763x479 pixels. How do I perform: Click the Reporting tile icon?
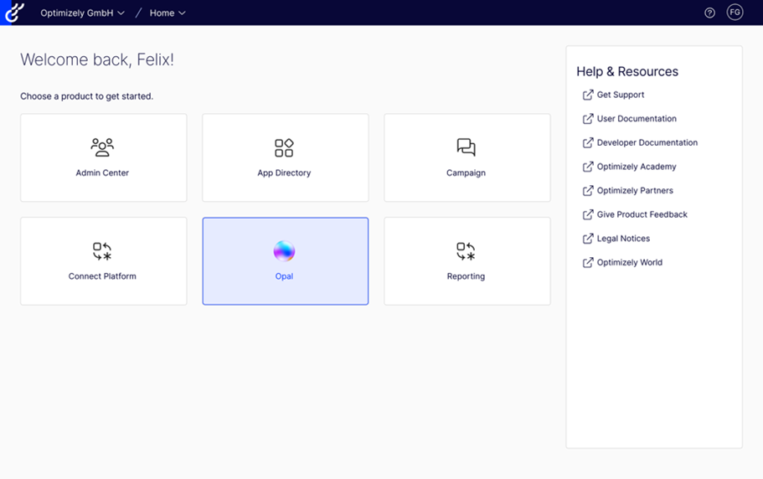coord(466,251)
